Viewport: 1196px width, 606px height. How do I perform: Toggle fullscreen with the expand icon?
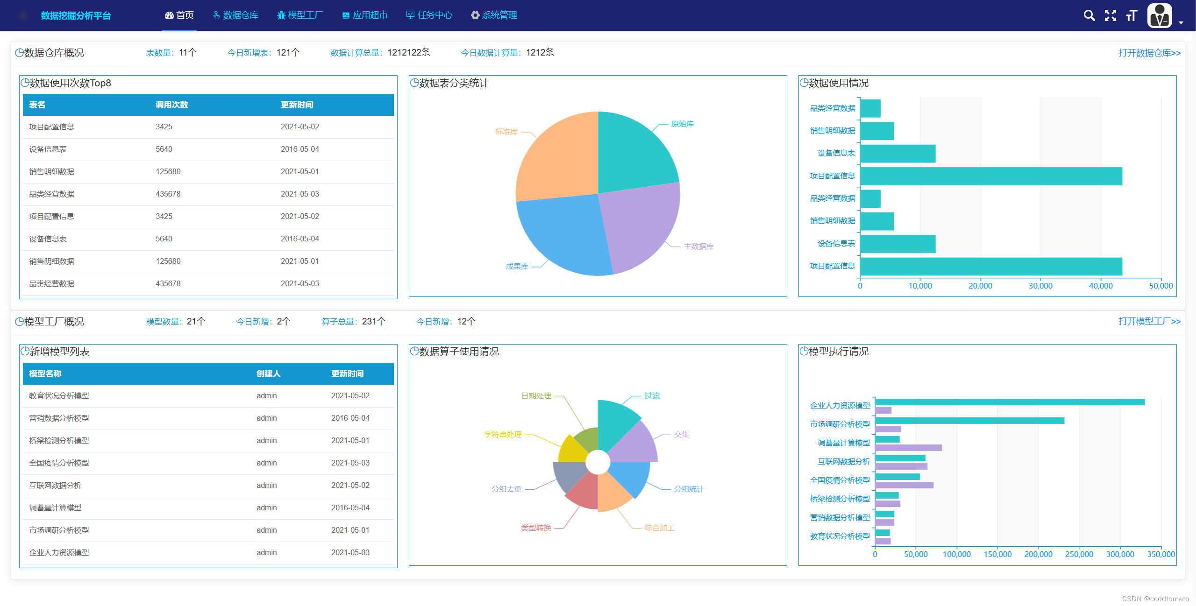1110,16
